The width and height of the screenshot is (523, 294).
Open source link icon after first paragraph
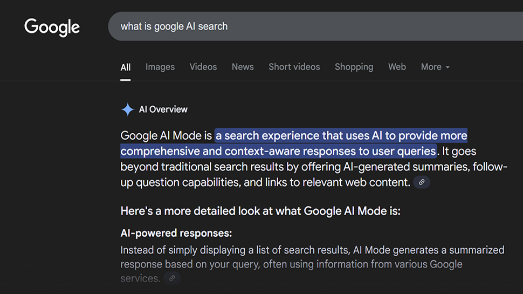click(x=422, y=182)
